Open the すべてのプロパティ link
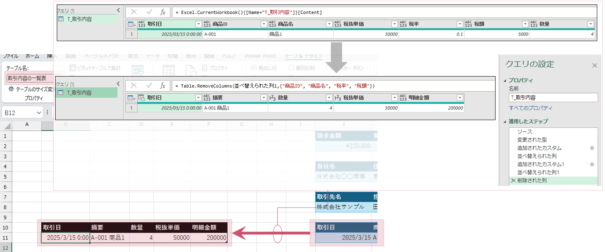 click(x=530, y=108)
